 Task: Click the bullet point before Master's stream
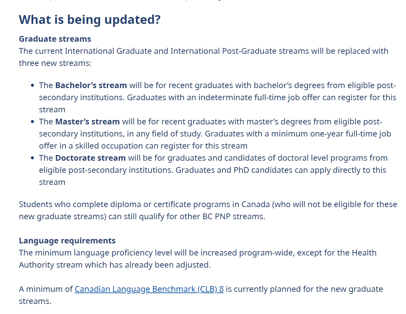coord(32,122)
